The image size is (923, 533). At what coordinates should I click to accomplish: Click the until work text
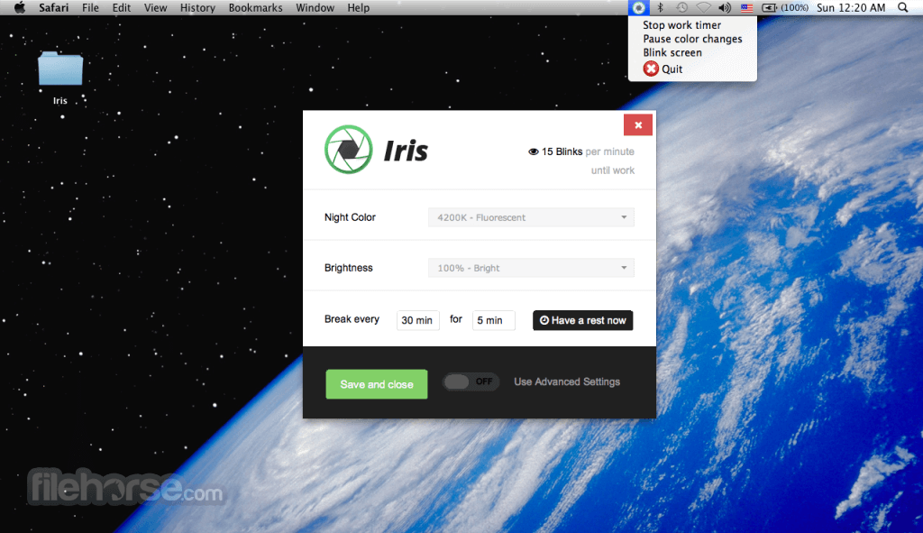click(x=613, y=170)
